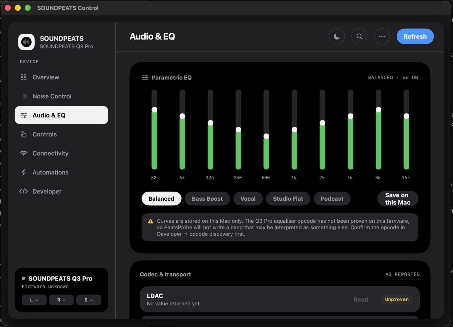Click the Connectivity wifi icon
Screen dimensions: 453x327
pyautogui.click(x=24, y=153)
